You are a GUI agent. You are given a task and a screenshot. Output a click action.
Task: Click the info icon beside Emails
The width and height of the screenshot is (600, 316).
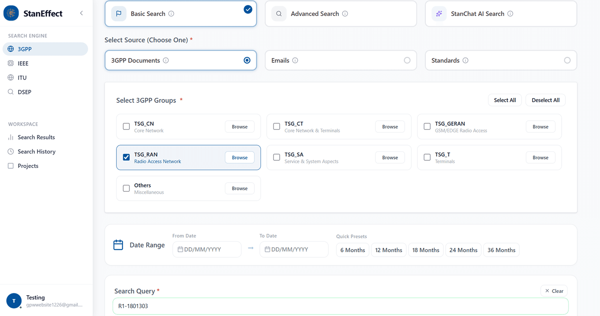point(295,60)
